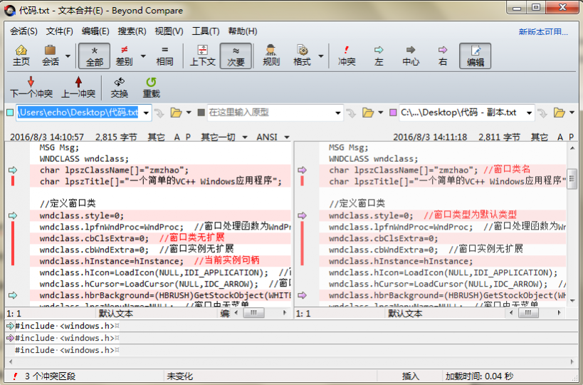
Task: Open the 工具(T) menu
Action: [206, 31]
